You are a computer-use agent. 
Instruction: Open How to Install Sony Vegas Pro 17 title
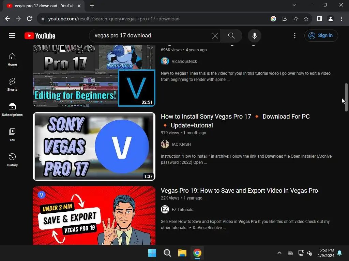point(235,121)
